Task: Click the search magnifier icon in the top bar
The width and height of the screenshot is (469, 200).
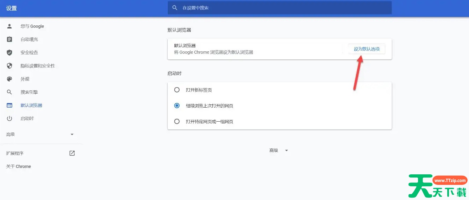Action: click(x=175, y=8)
